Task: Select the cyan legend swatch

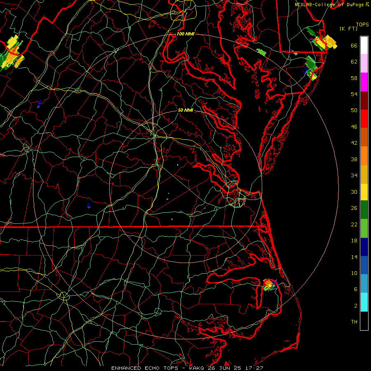Action: 364,302
